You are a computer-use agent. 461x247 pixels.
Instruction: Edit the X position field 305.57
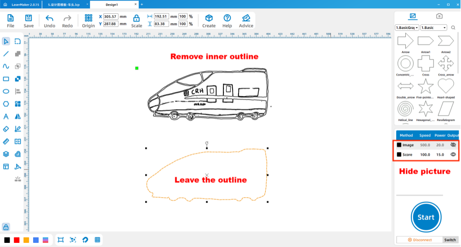point(111,17)
